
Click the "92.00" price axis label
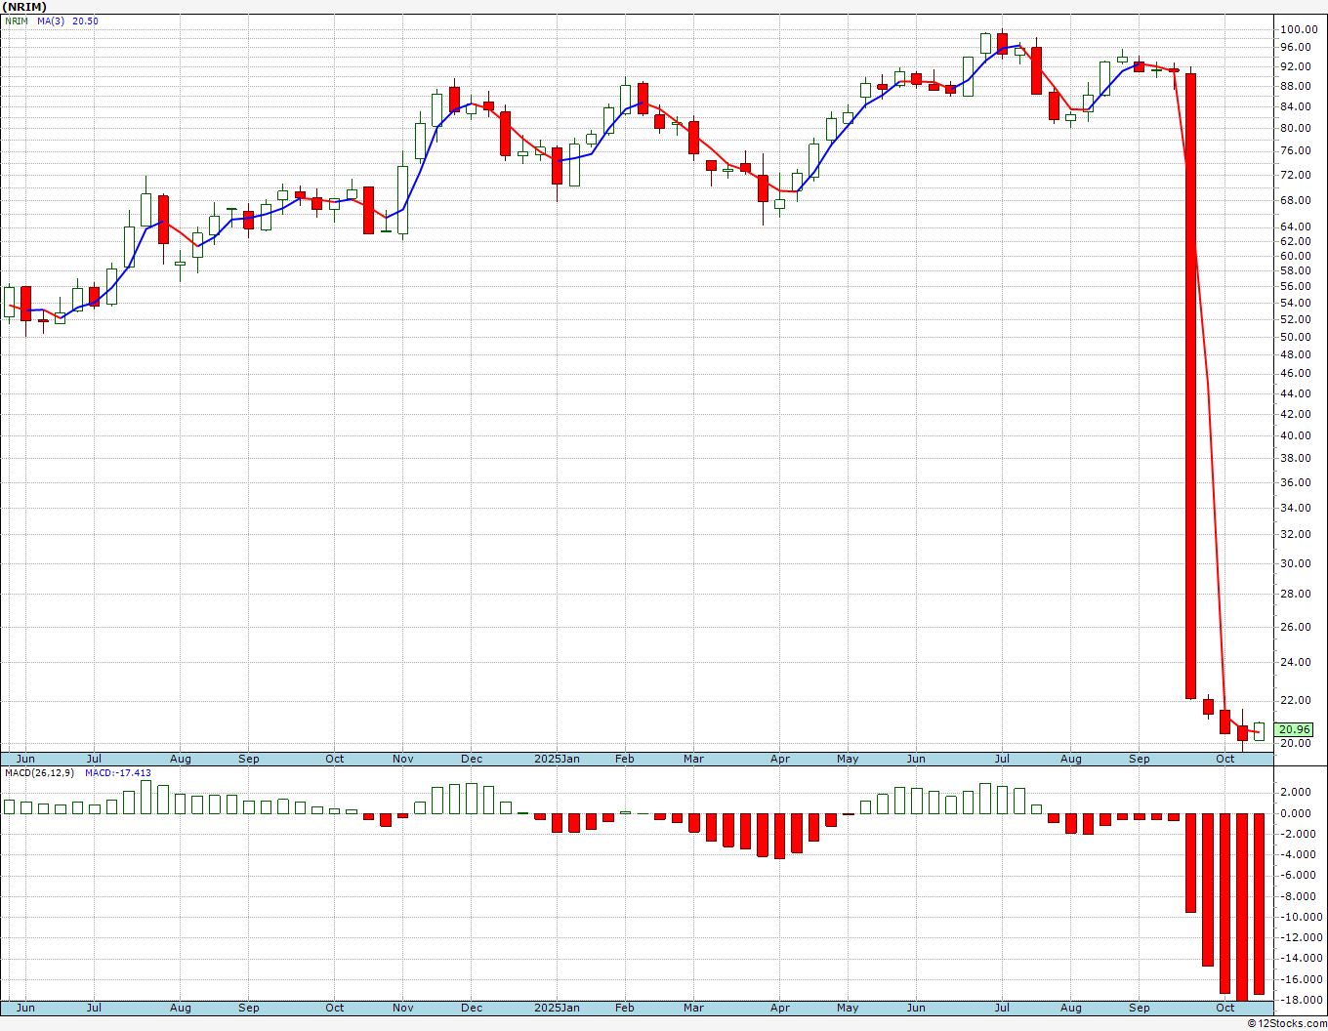click(1295, 66)
